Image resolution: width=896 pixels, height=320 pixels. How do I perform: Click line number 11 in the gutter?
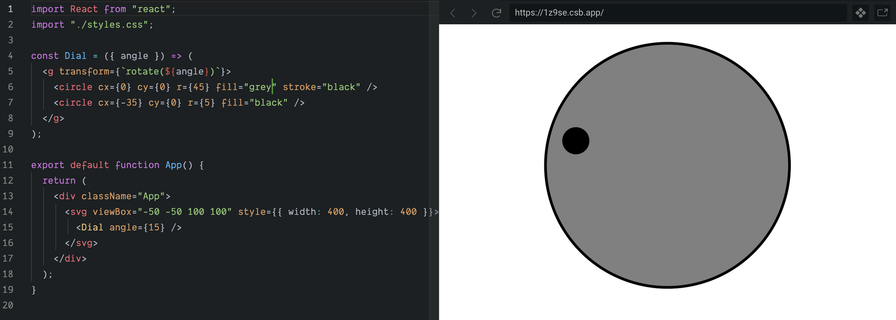[8, 165]
